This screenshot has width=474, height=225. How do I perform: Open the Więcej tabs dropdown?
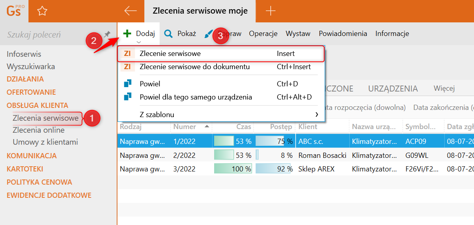(x=444, y=88)
